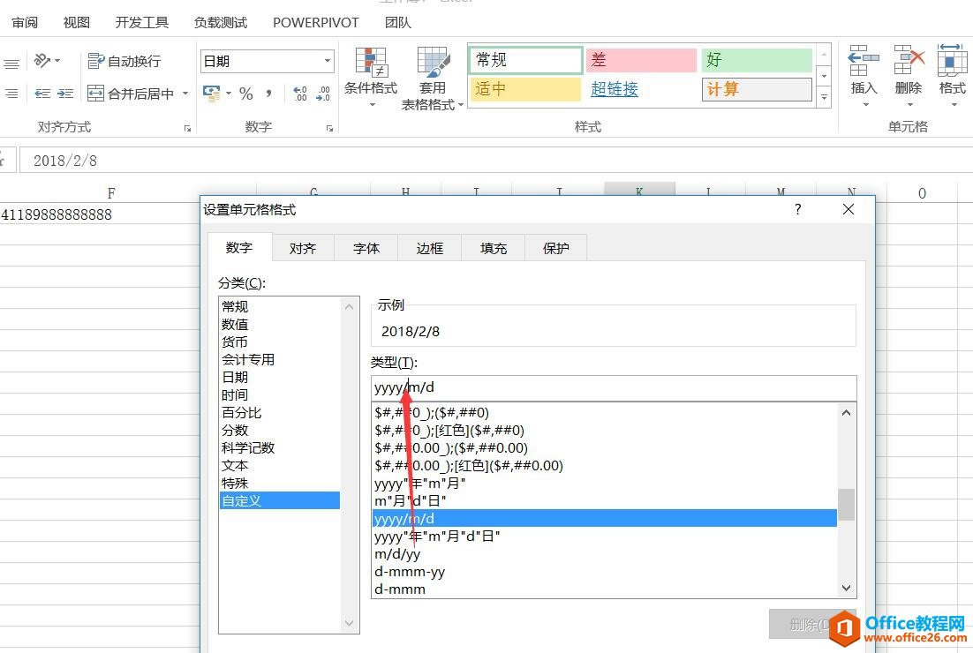Pick the 差 red cell style swatch
973x653 pixels.
click(x=640, y=60)
